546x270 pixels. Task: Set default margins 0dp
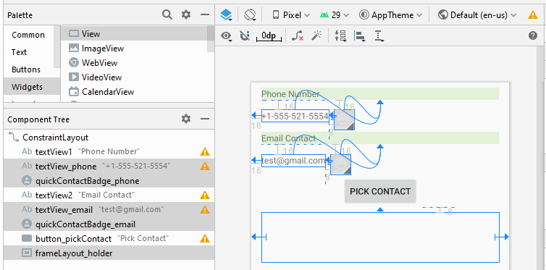click(x=269, y=36)
